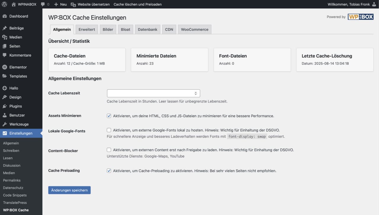The height and width of the screenshot is (215, 379).
Task: Click the Medien media icon
Action: tap(4, 37)
